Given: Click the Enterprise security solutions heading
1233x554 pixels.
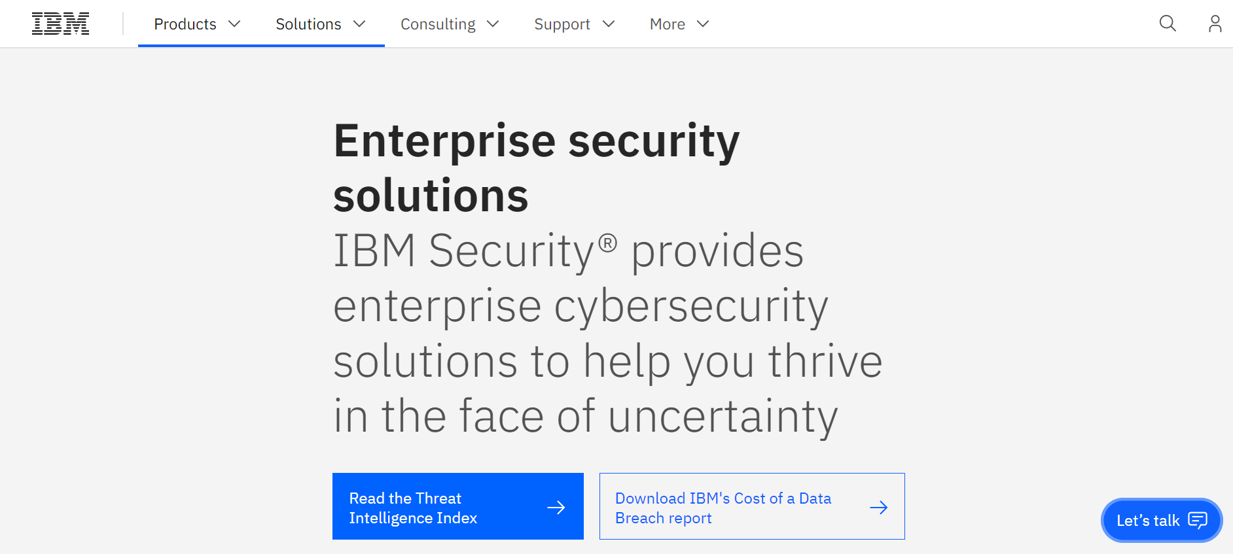Looking at the screenshot, I should click(537, 165).
